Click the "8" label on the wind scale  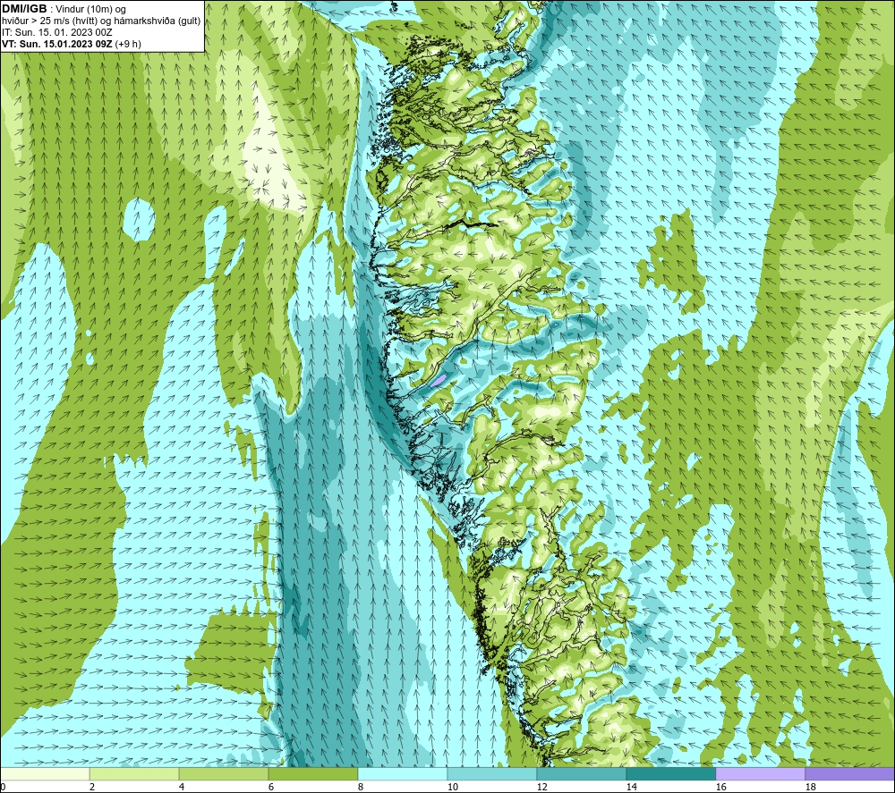click(x=361, y=788)
